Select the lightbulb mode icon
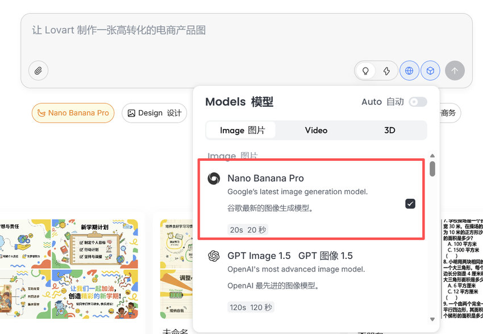 tap(365, 70)
